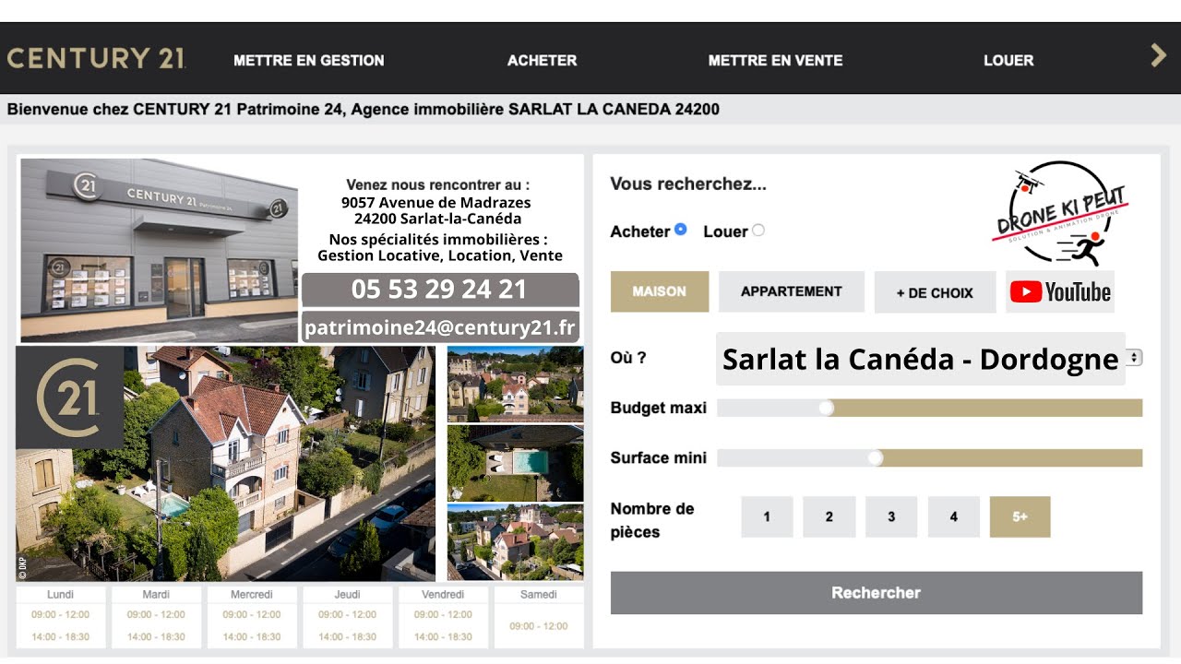Image resolution: width=1181 pixels, height=664 pixels.
Task: Click the Samedi opening hours cell
Action: point(539,616)
